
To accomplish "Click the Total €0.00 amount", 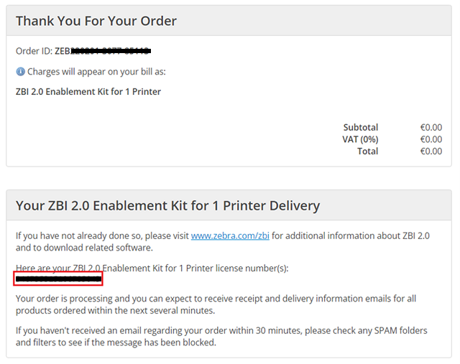I will [x=431, y=151].
